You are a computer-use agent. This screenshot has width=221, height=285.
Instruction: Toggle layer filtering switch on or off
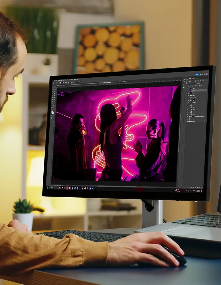point(204,80)
